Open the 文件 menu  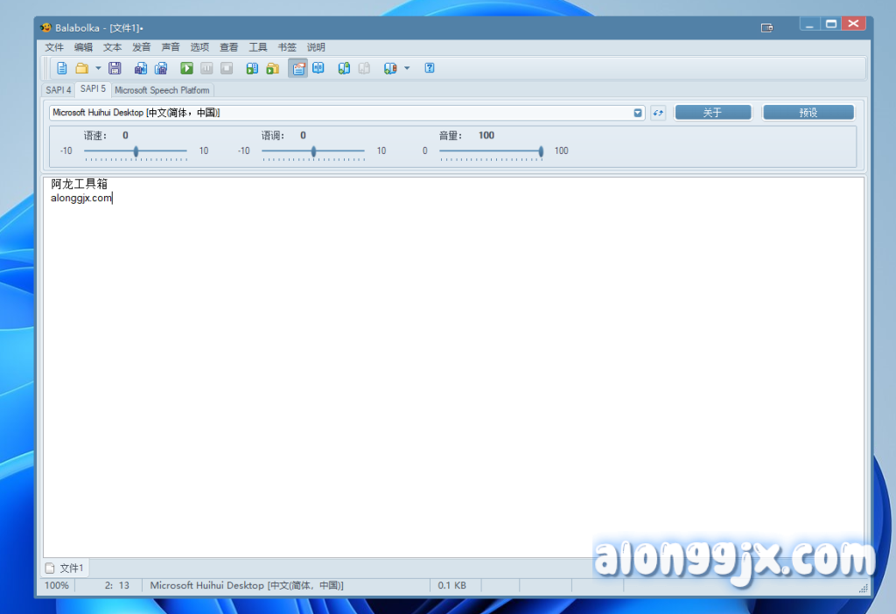pos(54,47)
